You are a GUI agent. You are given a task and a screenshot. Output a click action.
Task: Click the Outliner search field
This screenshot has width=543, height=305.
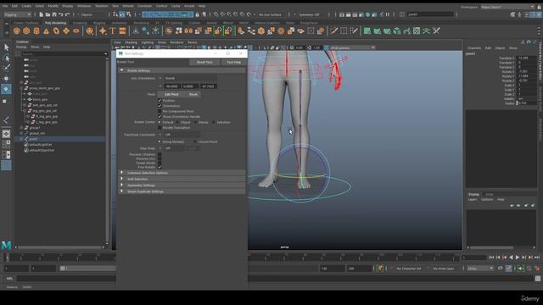pyautogui.click(x=62, y=54)
